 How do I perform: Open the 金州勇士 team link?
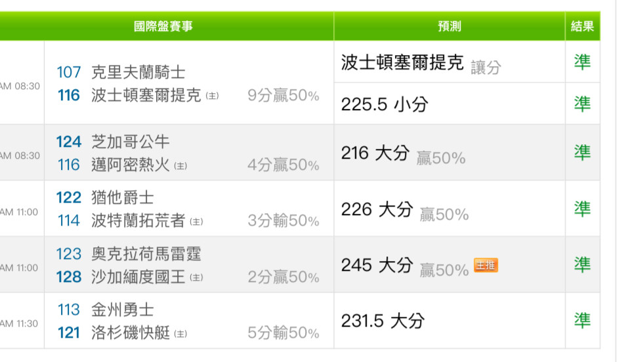pos(123,310)
